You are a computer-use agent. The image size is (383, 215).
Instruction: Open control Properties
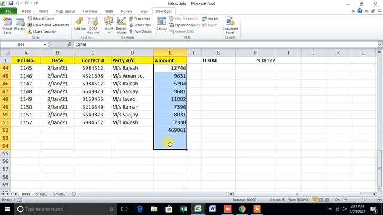(x=139, y=19)
